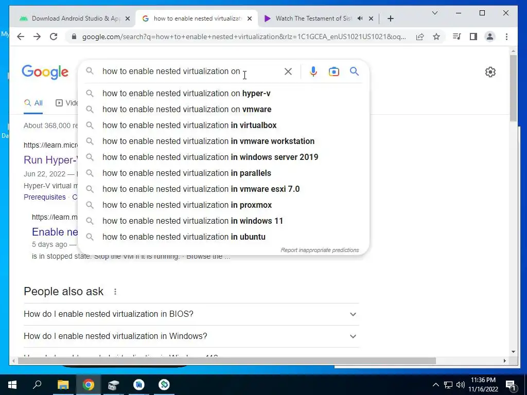The image size is (527, 395).
Task: Open the Run Hyper-V result link
Action: 50,160
